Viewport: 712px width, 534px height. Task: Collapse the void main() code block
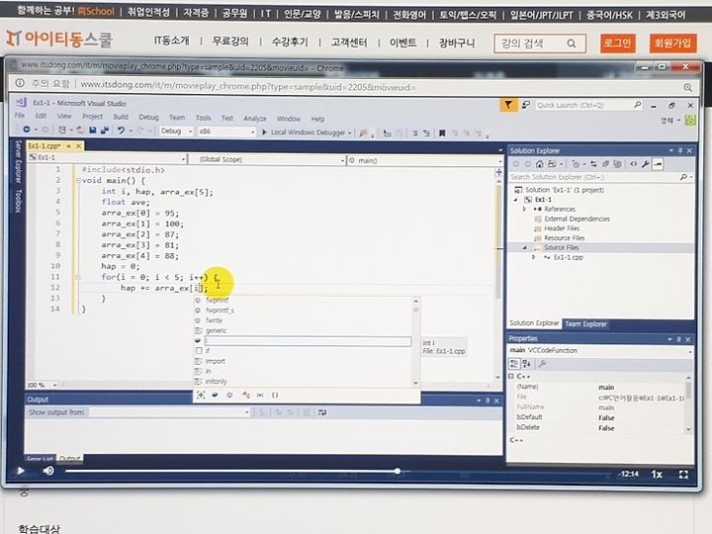pos(78,180)
